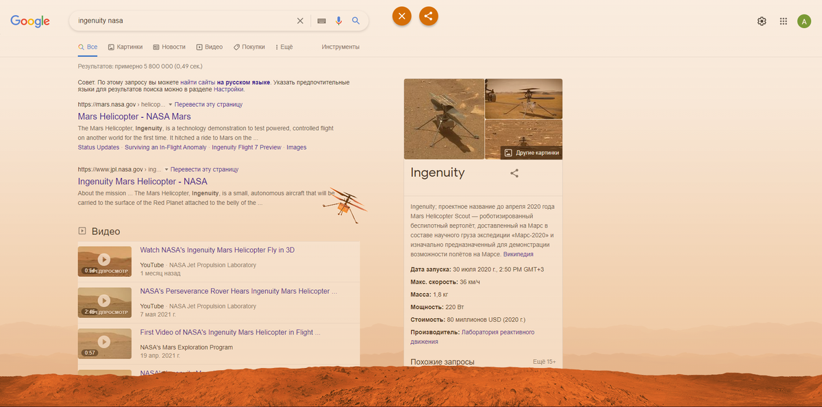Open the Images sitelink
Viewport: 822px width, 407px height.
pyautogui.click(x=297, y=147)
